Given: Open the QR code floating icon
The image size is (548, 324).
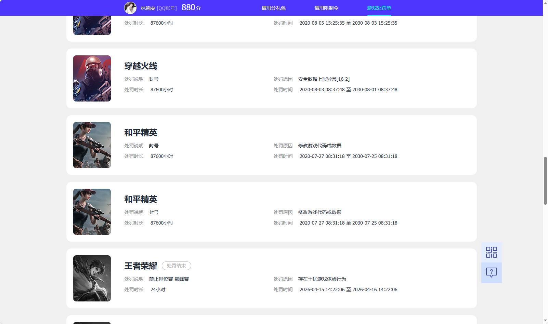Looking at the screenshot, I should pos(491,252).
